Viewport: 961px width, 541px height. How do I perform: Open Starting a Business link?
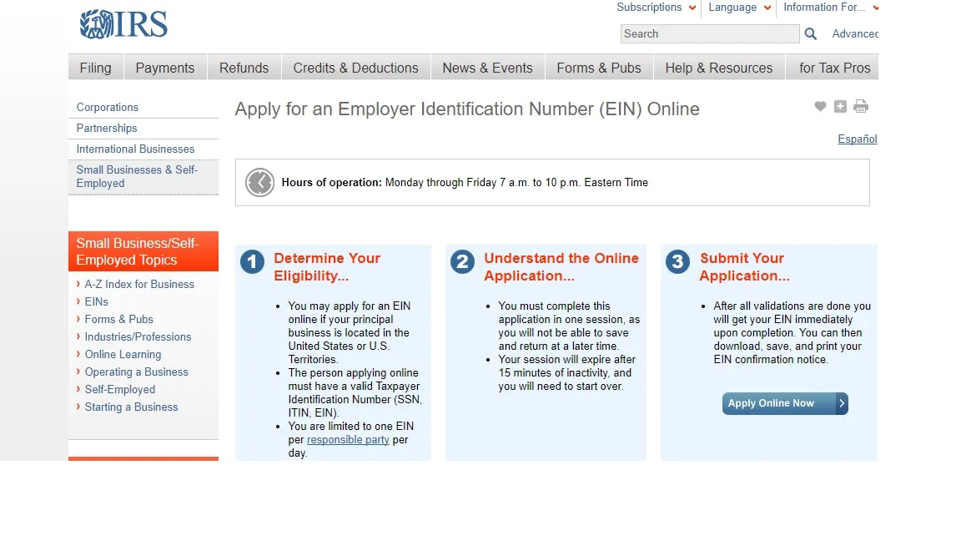pos(131,407)
